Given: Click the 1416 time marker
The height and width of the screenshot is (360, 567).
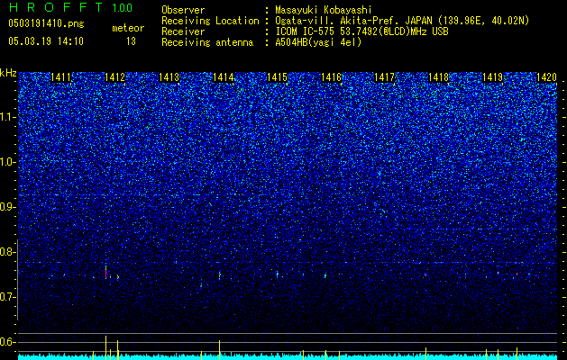Looking at the screenshot, I should 331,77.
